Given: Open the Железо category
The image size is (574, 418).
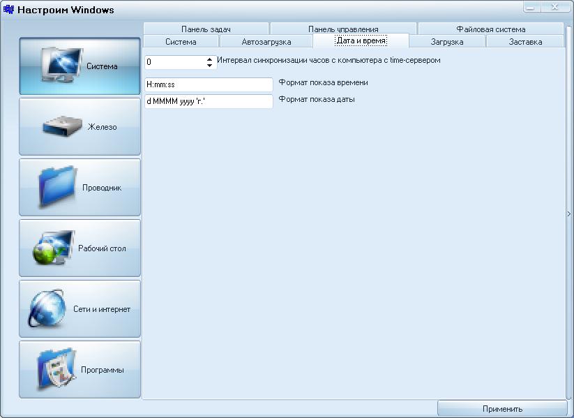Looking at the screenshot, I should click(x=80, y=127).
